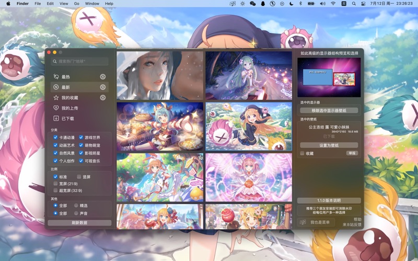The image size is (418, 261).
Task: Open 我的收藏 via the star icon
Action: tap(56, 98)
